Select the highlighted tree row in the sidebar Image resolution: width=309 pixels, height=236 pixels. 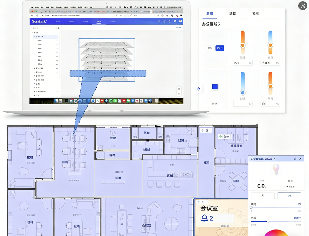click(x=45, y=37)
